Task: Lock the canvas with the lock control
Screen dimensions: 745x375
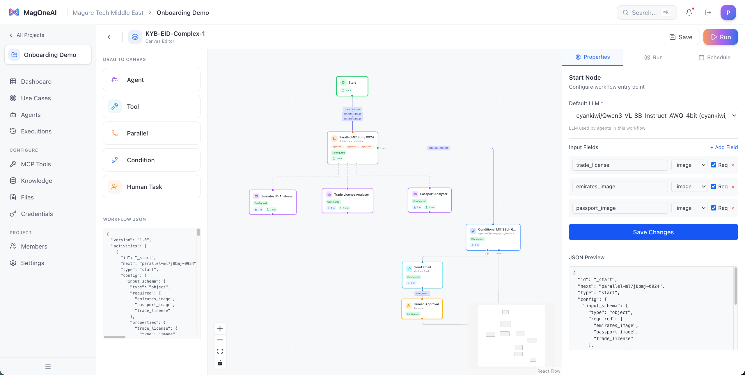Action: pos(220,363)
